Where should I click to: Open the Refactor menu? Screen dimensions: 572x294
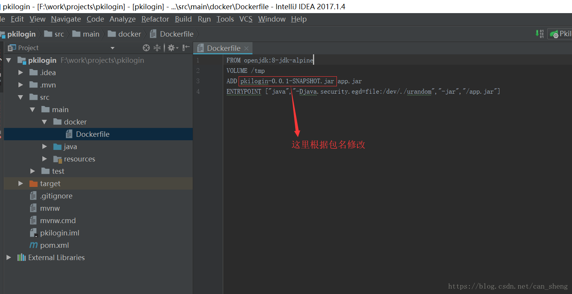155,19
